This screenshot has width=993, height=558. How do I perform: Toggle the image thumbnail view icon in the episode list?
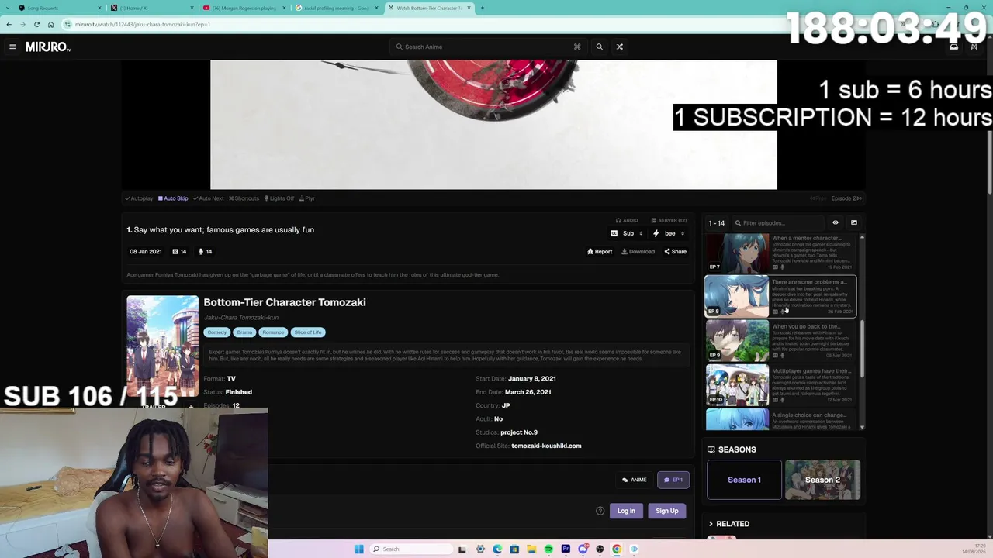point(854,223)
